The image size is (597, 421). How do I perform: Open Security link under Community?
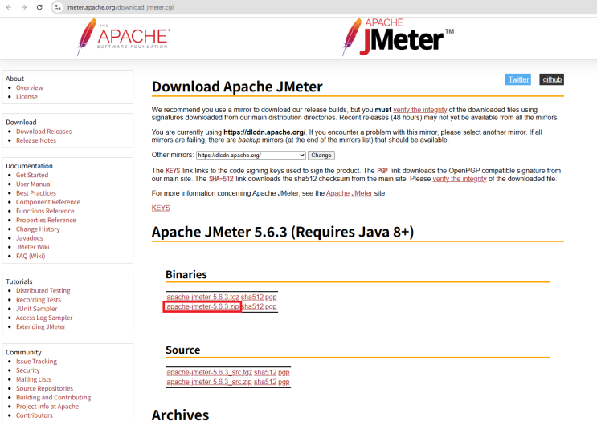pos(28,370)
